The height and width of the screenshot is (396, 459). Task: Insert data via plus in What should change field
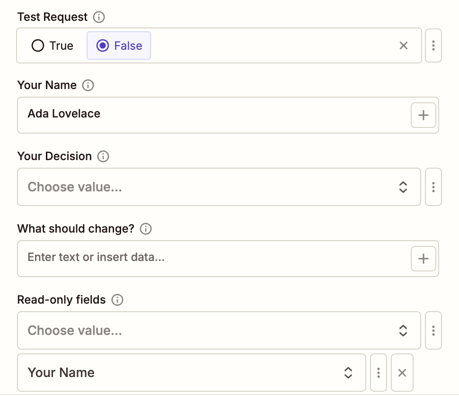pos(424,259)
